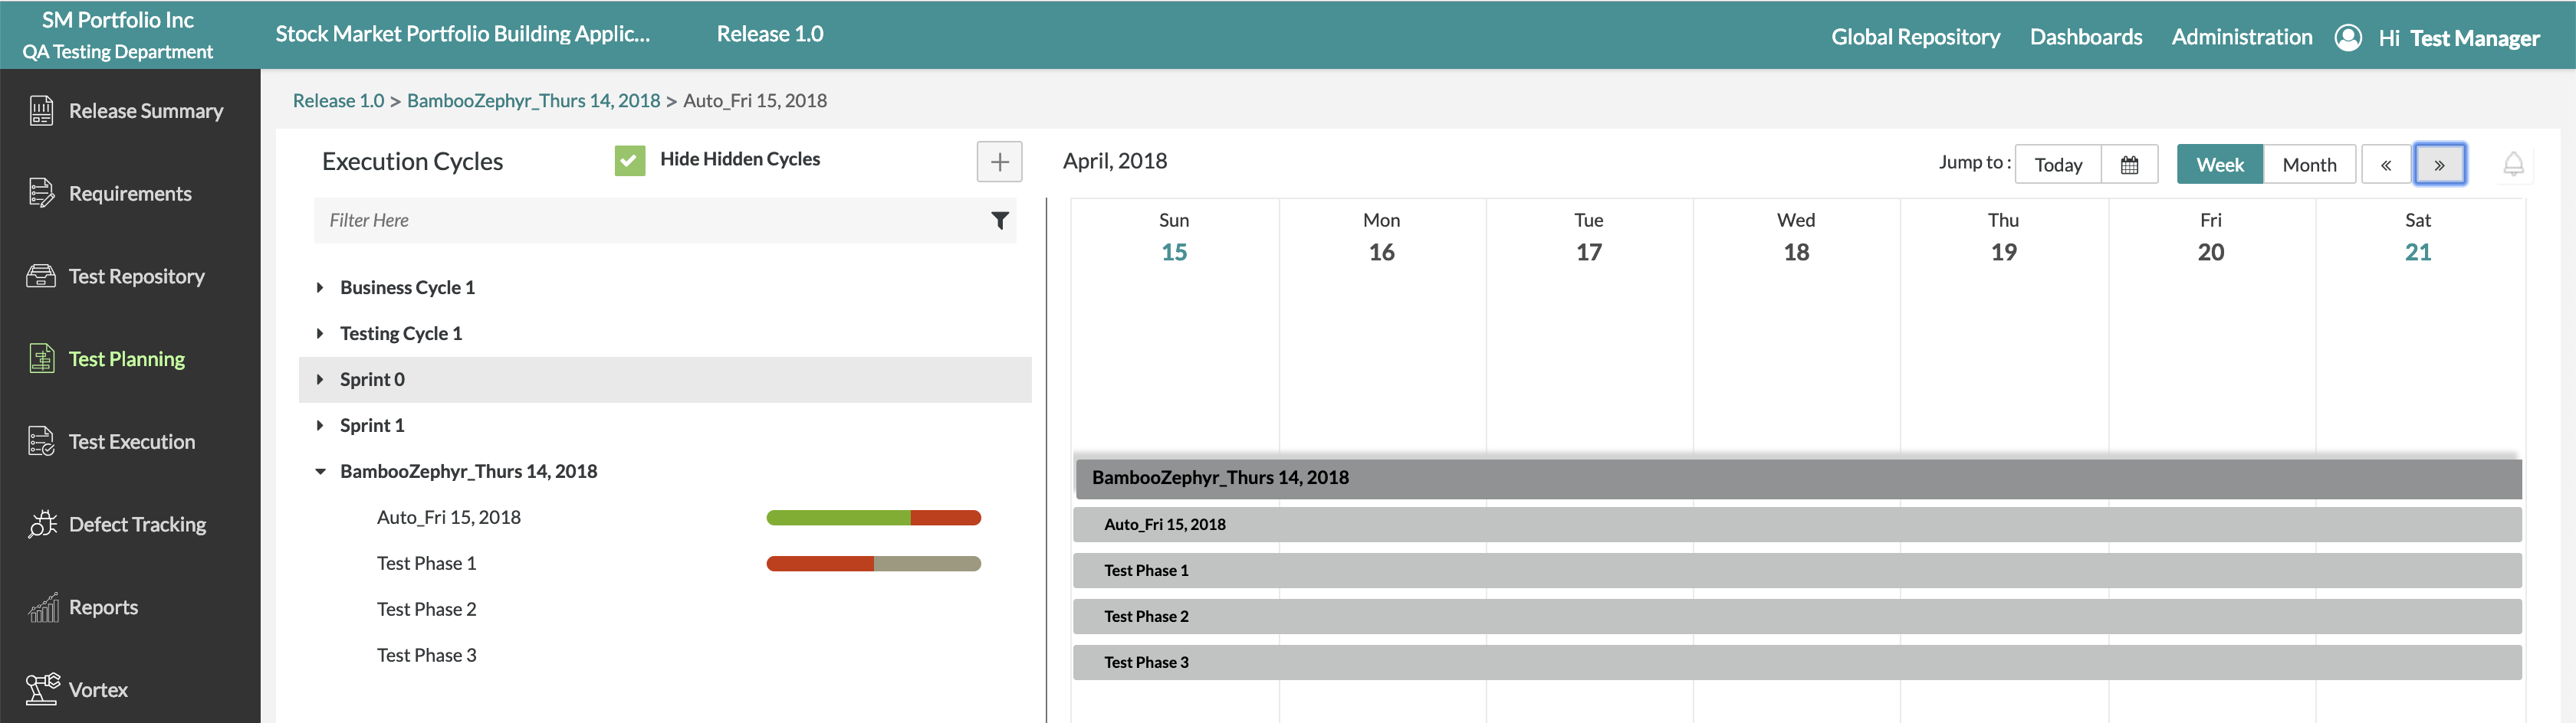2576x723 pixels.
Task: Open Vortex from the sidebar
Action: 98,689
